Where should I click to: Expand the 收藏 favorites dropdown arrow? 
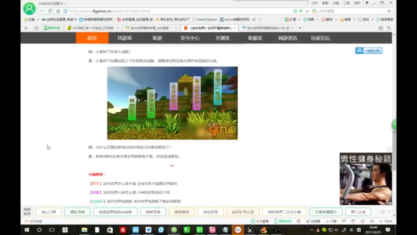tap(38, 19)
